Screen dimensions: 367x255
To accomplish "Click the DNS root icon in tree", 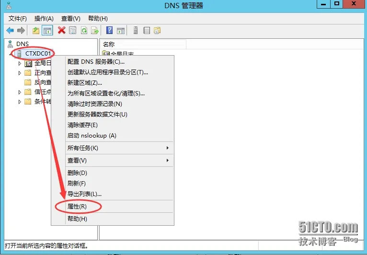I will point(10,44).
